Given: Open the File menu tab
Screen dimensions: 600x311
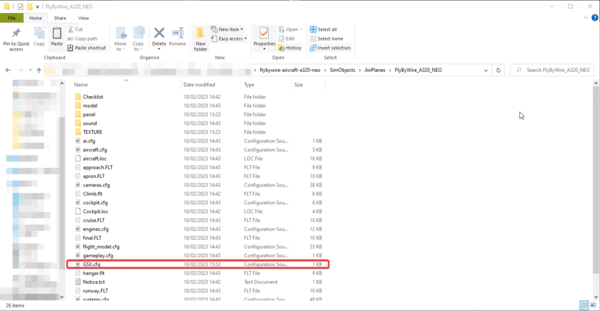Looking at the screenshot, I should [x=12, y=18].
